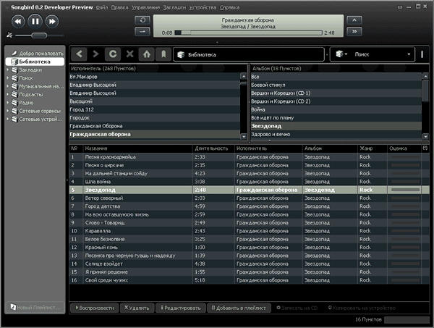Click the vertical bar at toolbar's right end
The height and width of the screenshot is (328, 434).
point(422,54)
